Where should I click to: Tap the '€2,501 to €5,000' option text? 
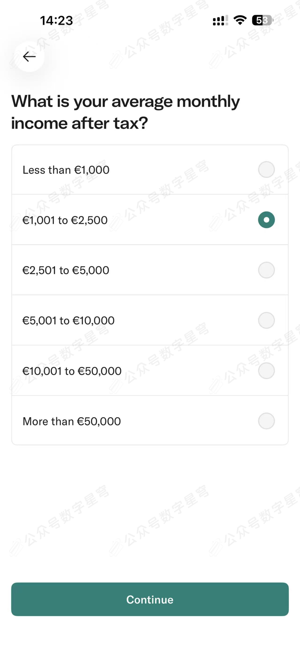pyautogui.click(x=66, y=270)
